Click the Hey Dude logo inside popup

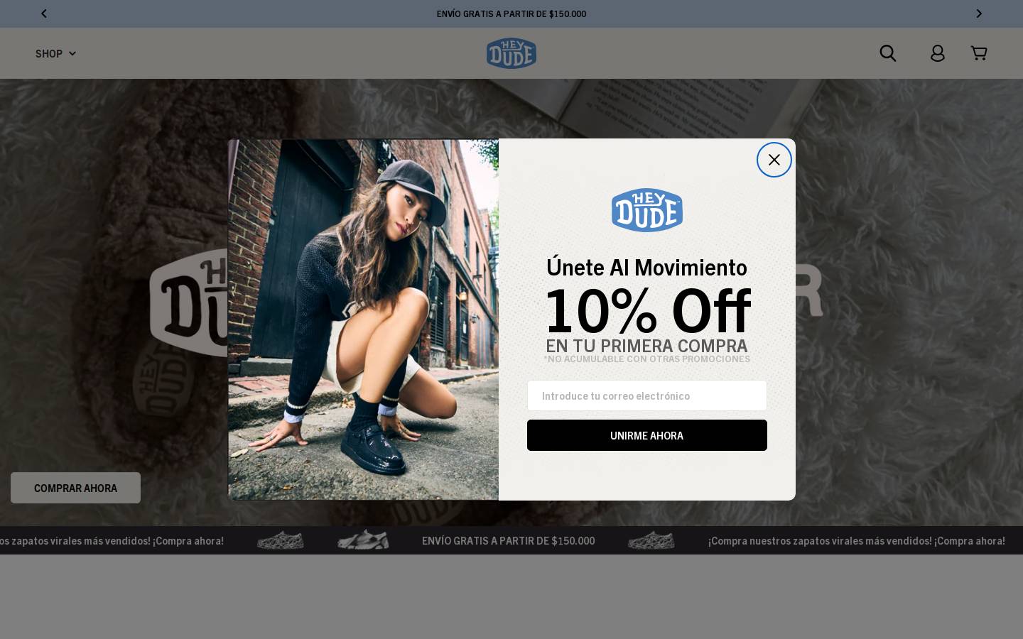click(x=647, y=210)
